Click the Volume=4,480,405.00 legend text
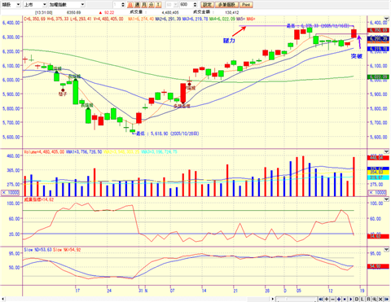 tap(44, 152)
